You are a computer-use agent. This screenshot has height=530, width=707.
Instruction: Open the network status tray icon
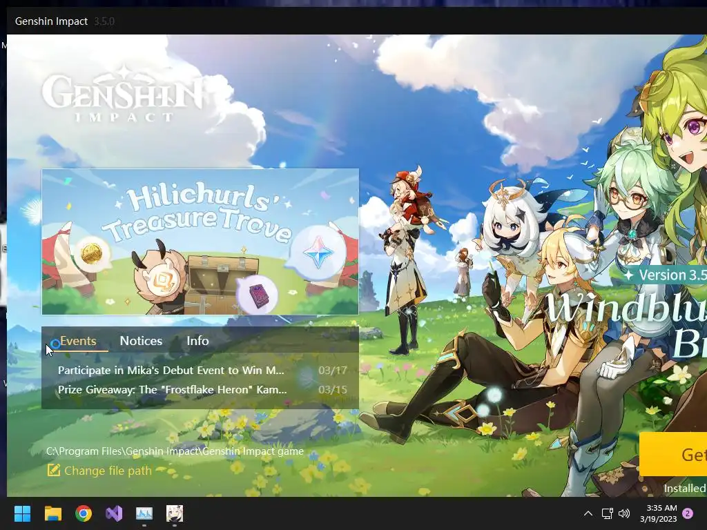click(x=607, y=513)
